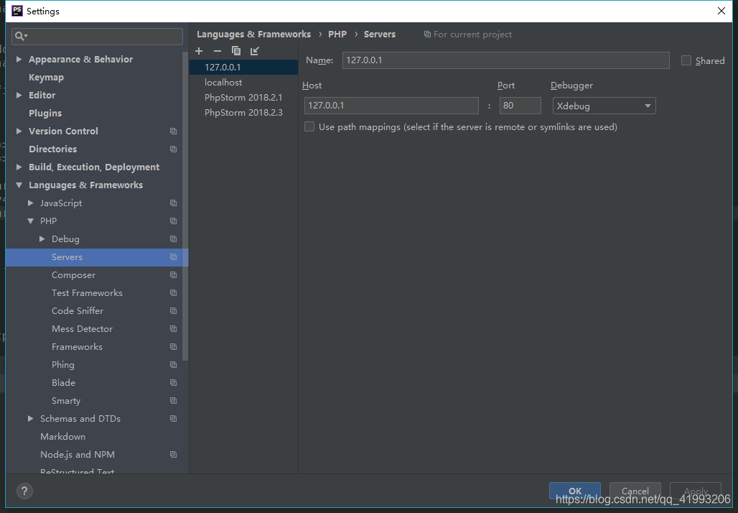Click the Host field showing 127.0.0.1

[x=391, y=106]
